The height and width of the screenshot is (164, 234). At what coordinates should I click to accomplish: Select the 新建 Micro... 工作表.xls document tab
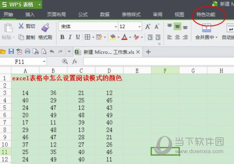[108, 52]
